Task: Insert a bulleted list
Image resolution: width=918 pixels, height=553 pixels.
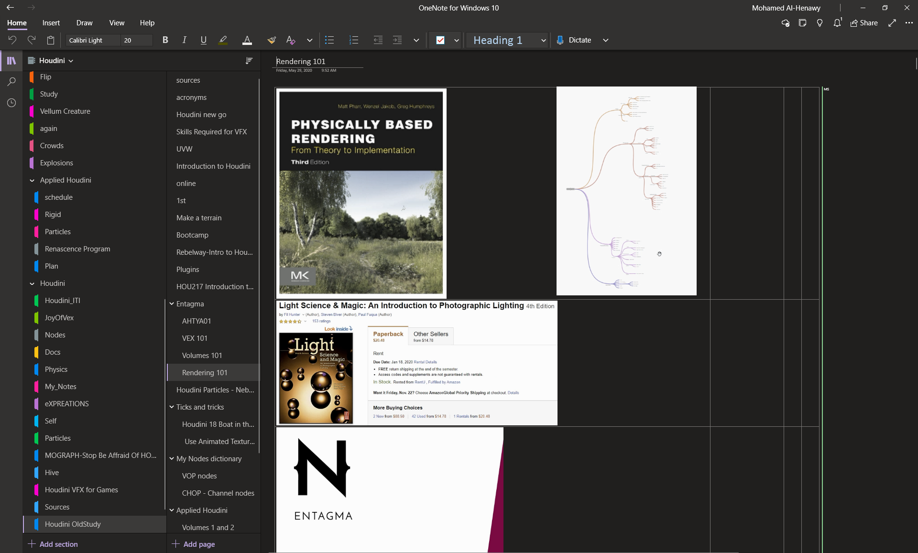Action: 329,40
